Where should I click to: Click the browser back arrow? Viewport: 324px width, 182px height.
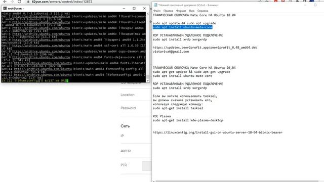(5, 2)
